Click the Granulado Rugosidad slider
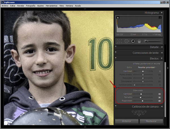The width and height of the screenshot is (170, 129). coord(143,101)
